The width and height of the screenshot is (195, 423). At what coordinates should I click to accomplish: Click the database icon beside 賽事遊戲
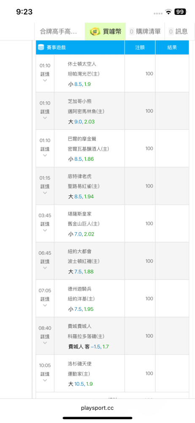click(41, 47)
